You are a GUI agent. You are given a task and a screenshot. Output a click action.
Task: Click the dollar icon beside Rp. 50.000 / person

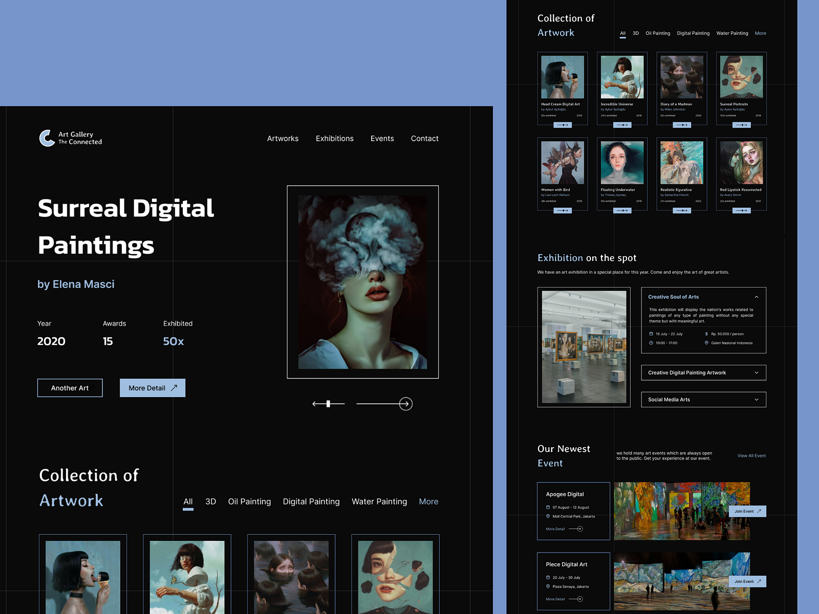[706, 334]
